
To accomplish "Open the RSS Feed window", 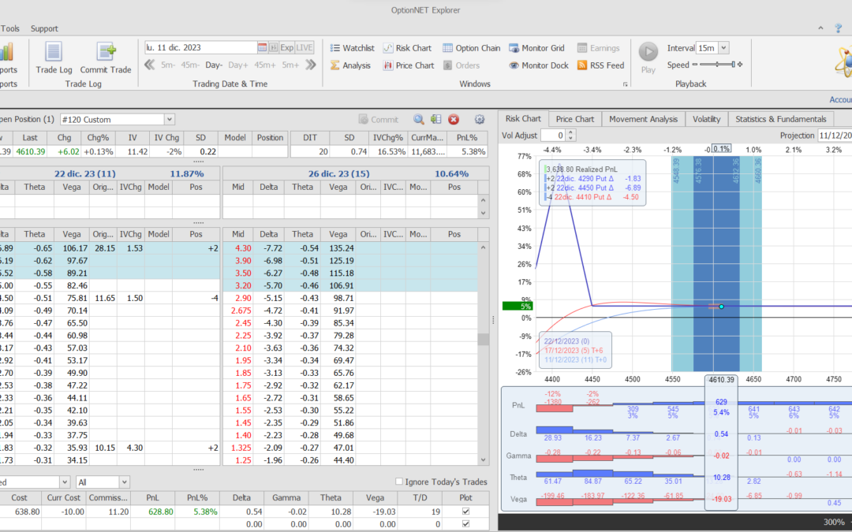I will coord(600,65).
